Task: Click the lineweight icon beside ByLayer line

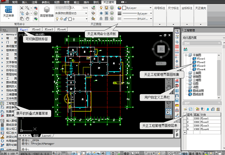Action: click(x=119, y=13)
